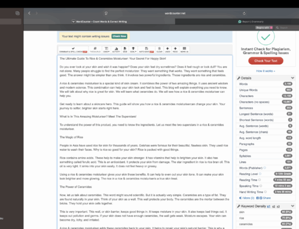Open the sidebar tab overview icon
The image size is (299, 229).
(17, 13)
